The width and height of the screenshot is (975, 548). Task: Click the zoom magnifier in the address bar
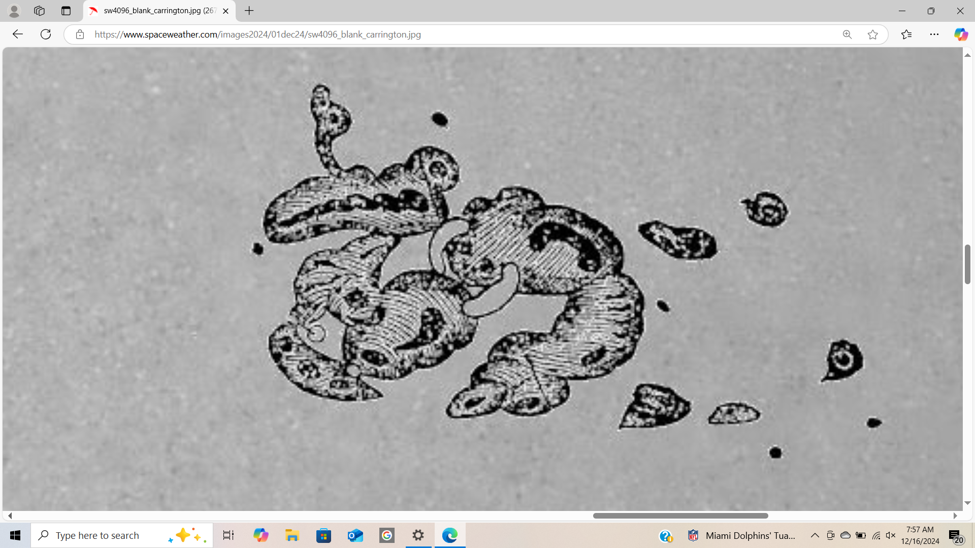click(847, 35)
